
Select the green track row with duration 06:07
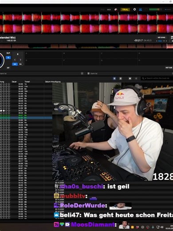(x=26, y=115)
